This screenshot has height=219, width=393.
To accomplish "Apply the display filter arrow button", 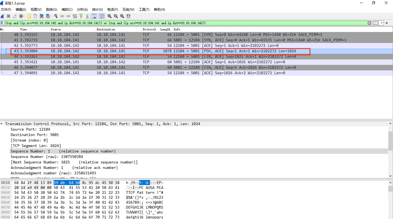I will pos(375,23).
